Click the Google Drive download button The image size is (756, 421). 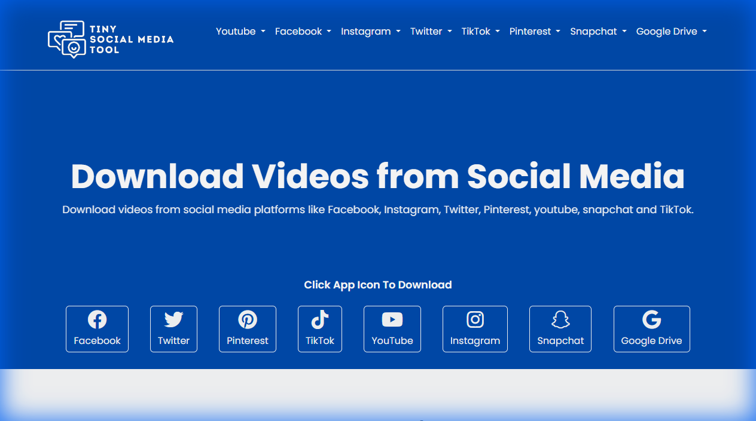pyautogui.click(x=651, y=329)
